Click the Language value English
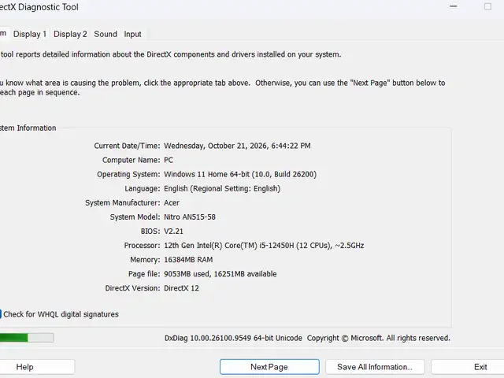 (x=222, y=188)
